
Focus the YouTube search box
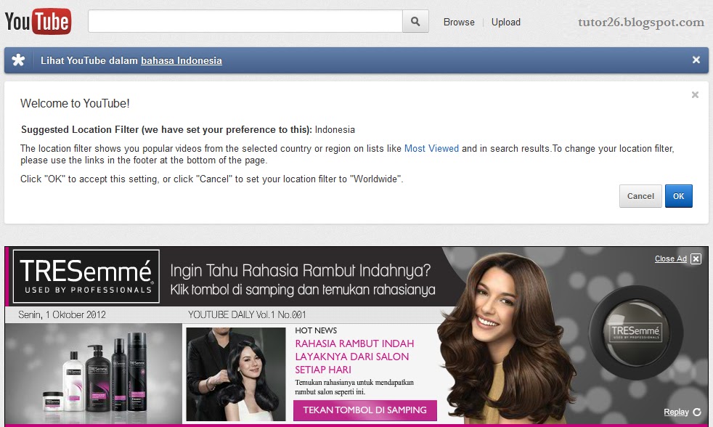pos(245,21)
